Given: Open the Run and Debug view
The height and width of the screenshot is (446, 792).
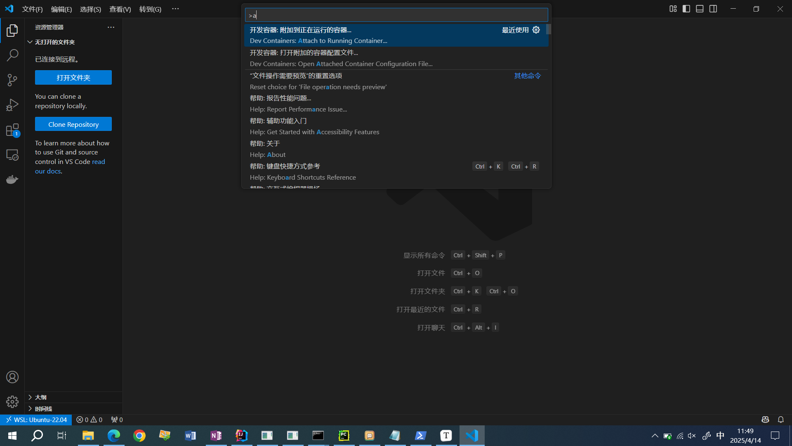Looking at the screenshot, I should point(12,105).
